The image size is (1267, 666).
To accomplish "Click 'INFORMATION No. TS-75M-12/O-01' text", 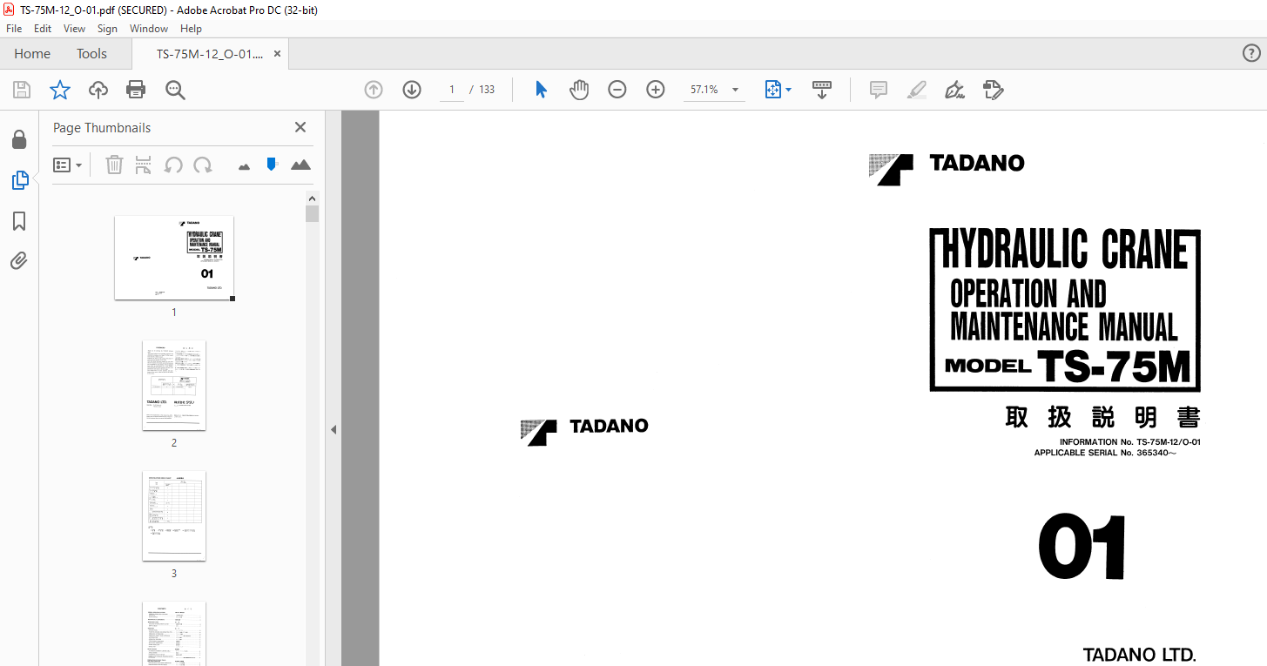I will pos(1130,442).
